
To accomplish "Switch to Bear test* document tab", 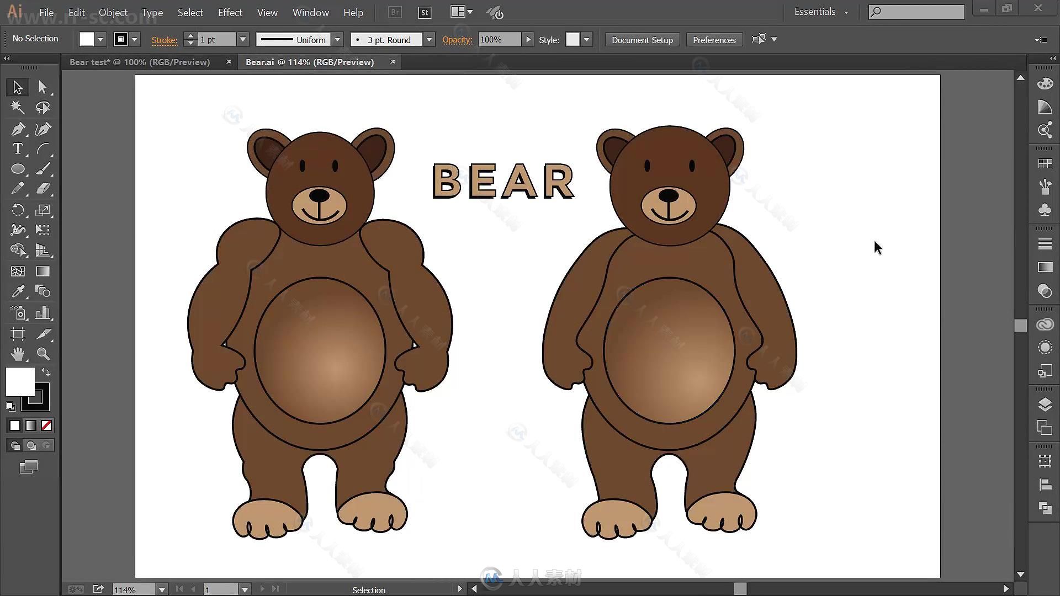I will point(140,62).
